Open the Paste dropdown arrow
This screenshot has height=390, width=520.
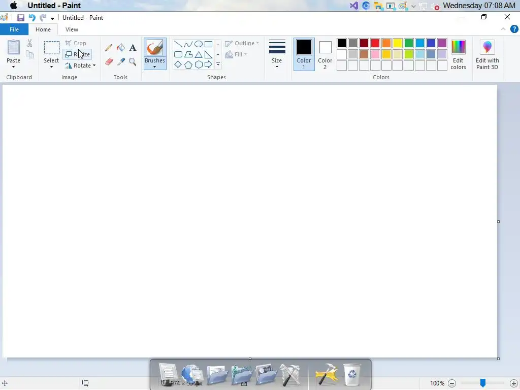(14, 67)
